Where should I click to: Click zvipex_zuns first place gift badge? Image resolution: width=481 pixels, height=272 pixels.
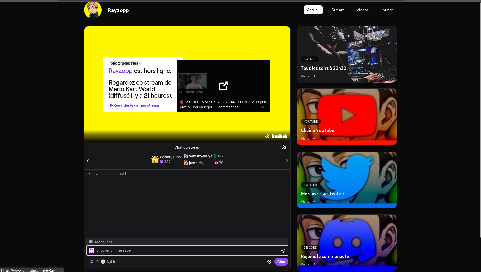pyautogui.click(x=155, y=159)
